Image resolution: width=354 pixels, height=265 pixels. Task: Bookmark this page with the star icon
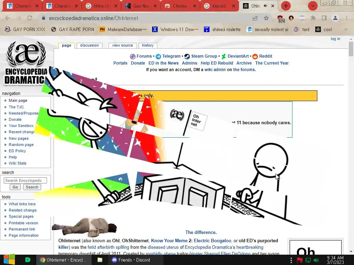point(266,18)
